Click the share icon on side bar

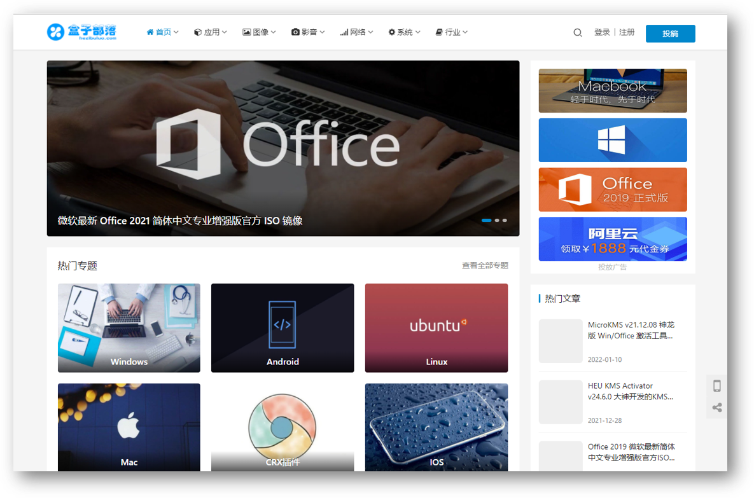pyautogui.click(x=717, y=408)
